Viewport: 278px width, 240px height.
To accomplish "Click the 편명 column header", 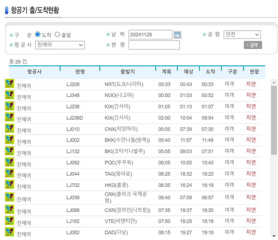I will click(x=80, y=72).
